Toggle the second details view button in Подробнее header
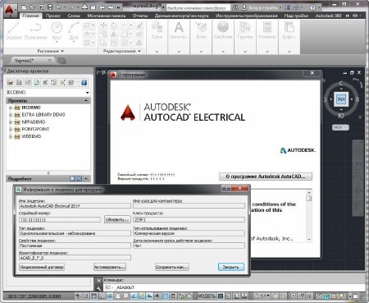Screen dimensions: 369x303 [79, 179]
